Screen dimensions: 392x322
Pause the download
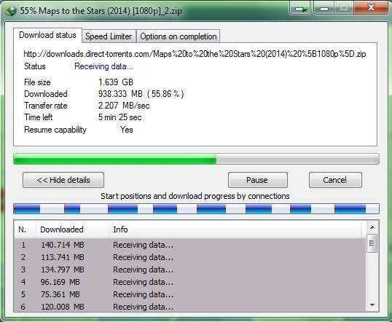tap(258, 180)
